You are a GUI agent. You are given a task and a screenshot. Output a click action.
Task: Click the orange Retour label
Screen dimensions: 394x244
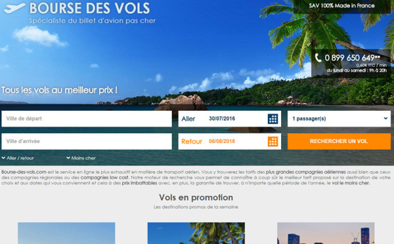tap(192, 141)
